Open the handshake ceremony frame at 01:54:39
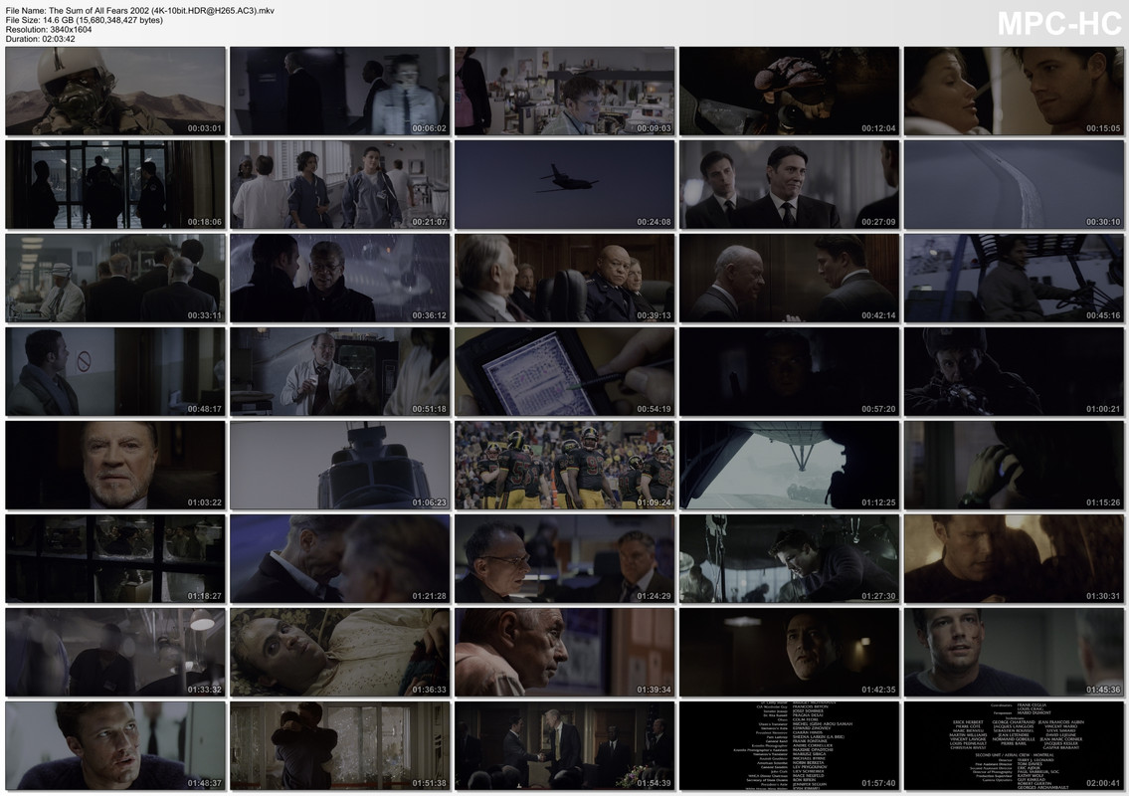1129x796 pixels. coord(565,746)
